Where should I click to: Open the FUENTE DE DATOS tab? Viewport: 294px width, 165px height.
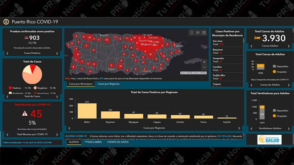[x=118, y=142]
